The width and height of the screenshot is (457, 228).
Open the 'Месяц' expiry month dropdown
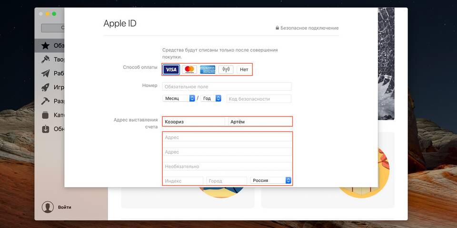pos(179,98)
